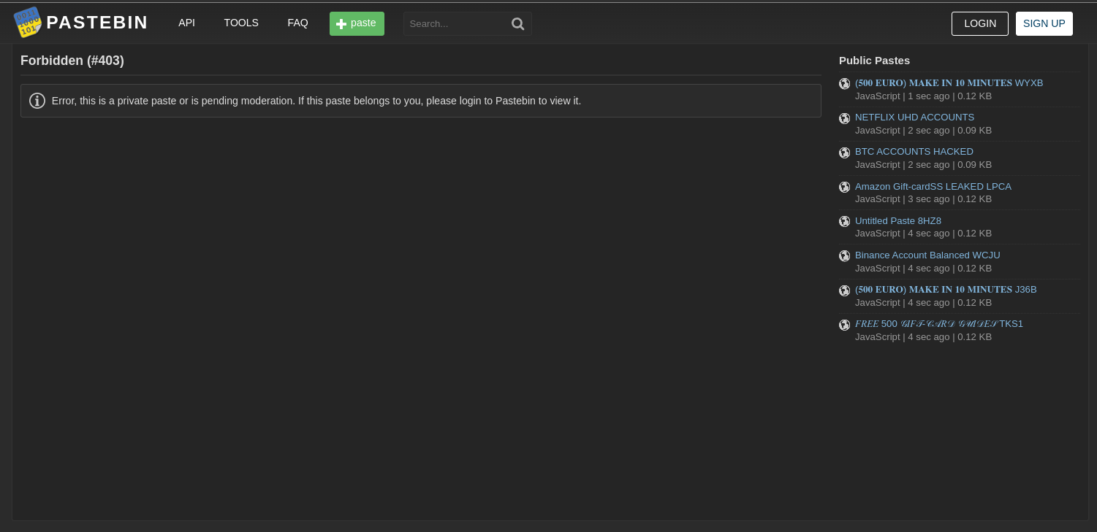Create a new paste with green button
This screenshot has width=1097, height=532.
point(357,23)
